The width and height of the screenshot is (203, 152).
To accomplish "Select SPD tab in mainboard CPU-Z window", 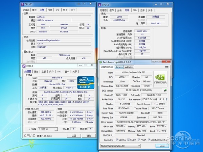I will [x=58, y=10].
